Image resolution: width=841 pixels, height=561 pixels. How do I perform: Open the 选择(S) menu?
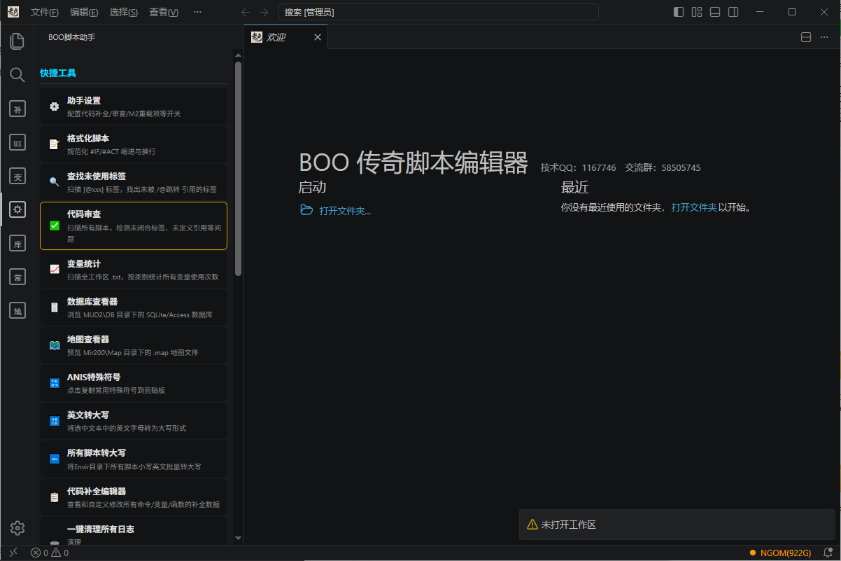point(124,12)
